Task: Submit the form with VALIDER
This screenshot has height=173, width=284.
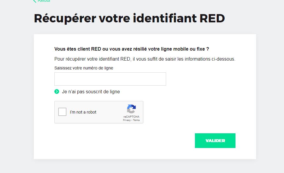Action: 215,141
